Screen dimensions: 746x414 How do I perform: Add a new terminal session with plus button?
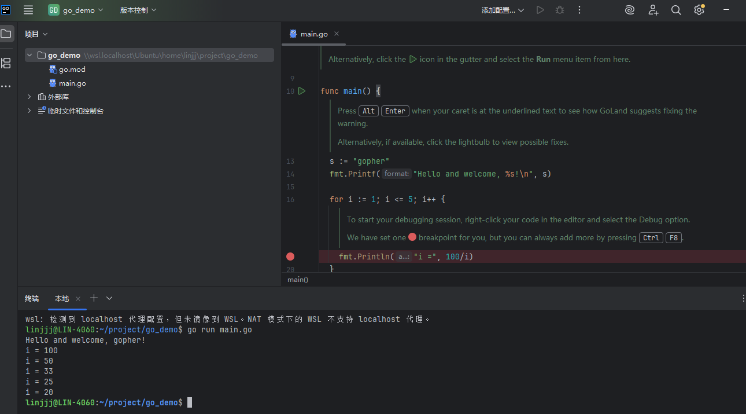tap(94, 298)
